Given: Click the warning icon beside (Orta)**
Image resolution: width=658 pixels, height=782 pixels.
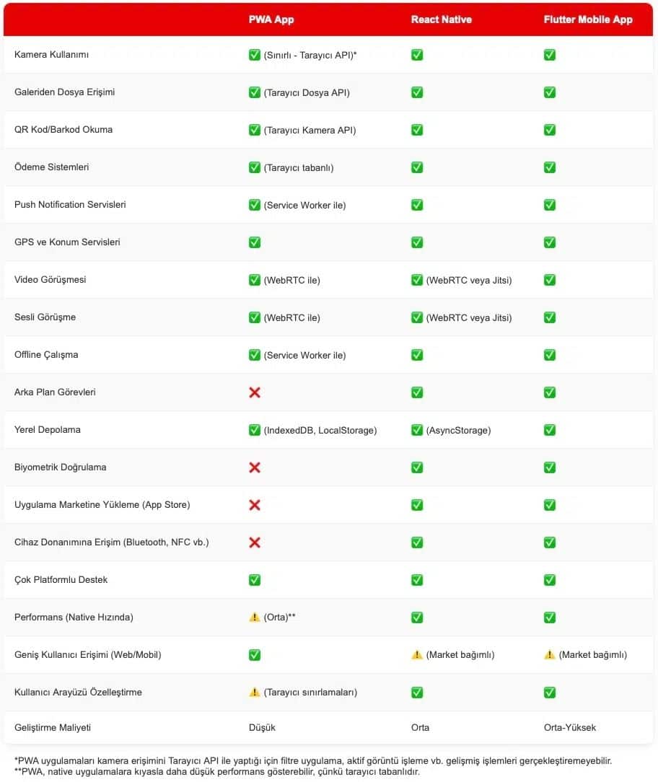Looking at the screenshot, I should tap(255, 618).
